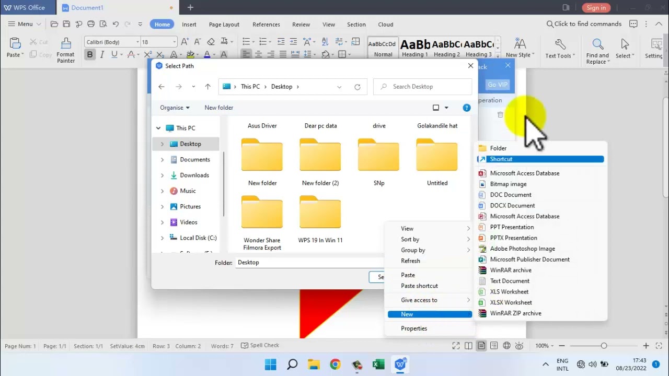Click the zoom slider handle
This screenshot has width=669, height=376.
pyautogui.click(x=604, y=346)
